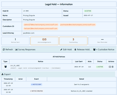Click the ACTIVE status badge at top
The height and width of the screenshot is (95, 117).
click(88, 11)
